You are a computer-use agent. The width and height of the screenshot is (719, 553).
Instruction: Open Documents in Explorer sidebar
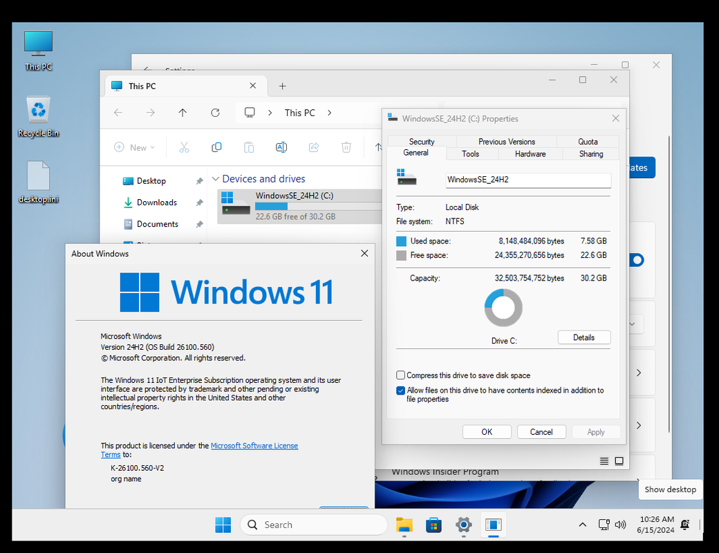pyautogui.click(x=158, y=224)
